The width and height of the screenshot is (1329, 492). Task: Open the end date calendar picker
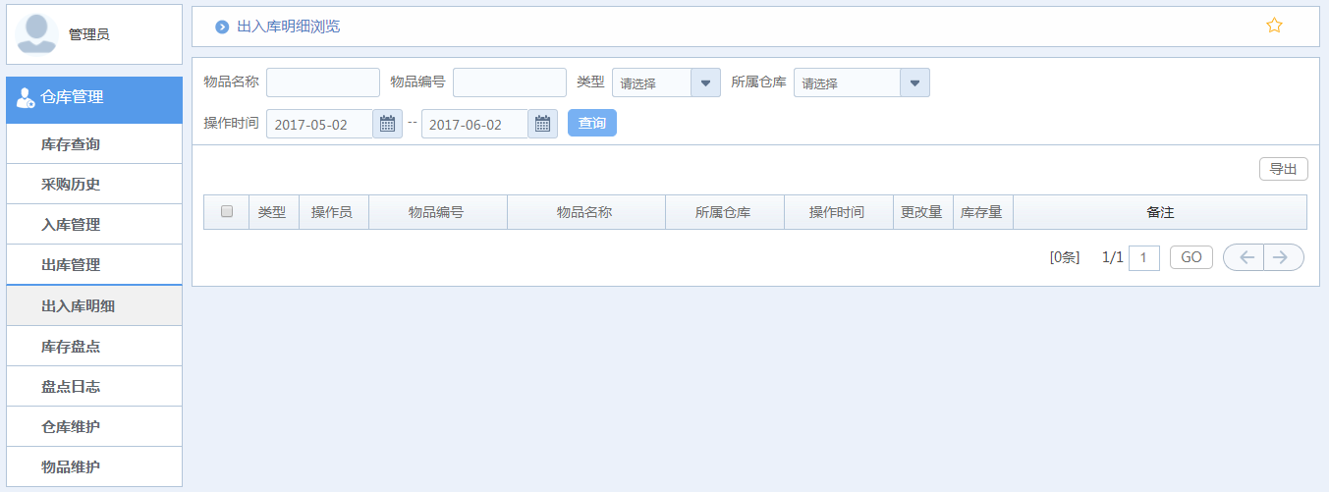tap(542, 124)
